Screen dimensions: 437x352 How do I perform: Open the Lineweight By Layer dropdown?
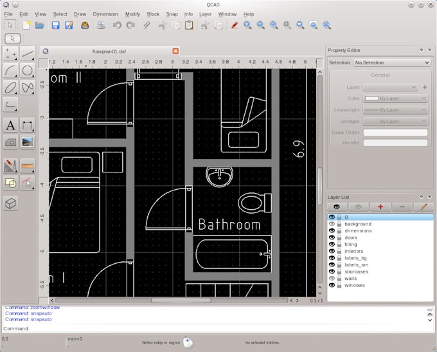pos(395,110)
